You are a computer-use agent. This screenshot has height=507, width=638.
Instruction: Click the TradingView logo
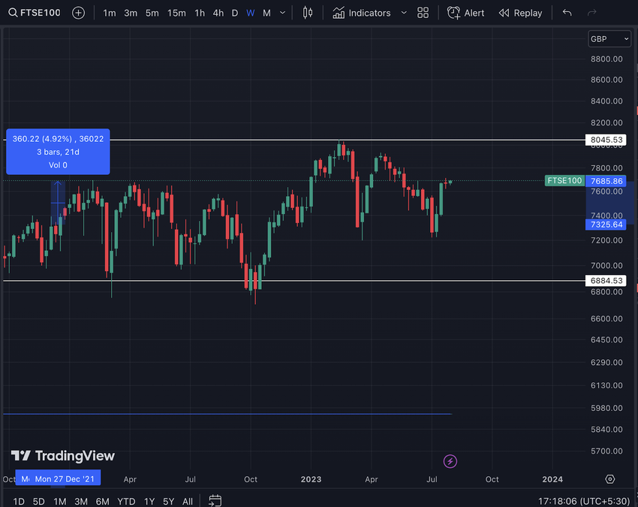(62, 456)
